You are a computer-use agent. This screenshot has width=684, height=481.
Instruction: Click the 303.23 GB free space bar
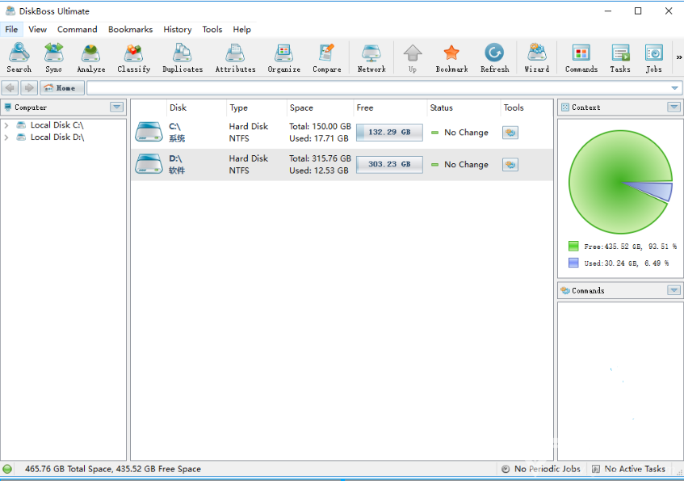pyautogui.click(x=389, y=164)
